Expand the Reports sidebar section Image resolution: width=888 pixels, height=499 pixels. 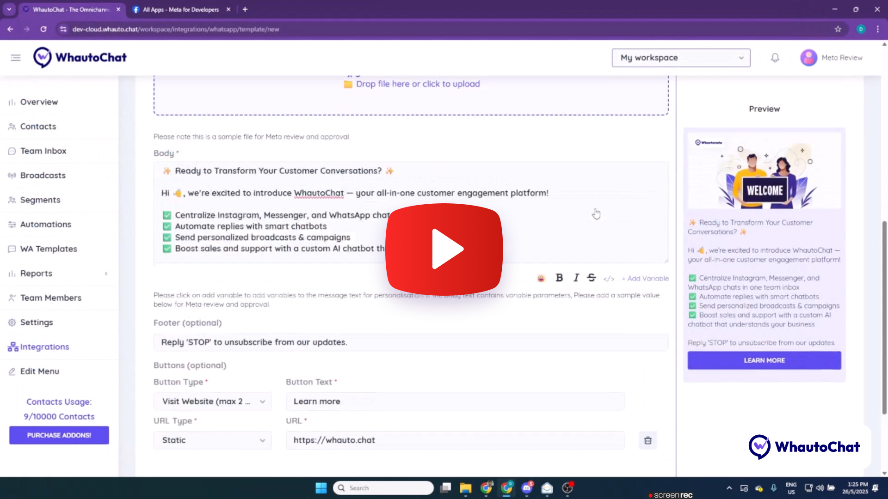106,273
